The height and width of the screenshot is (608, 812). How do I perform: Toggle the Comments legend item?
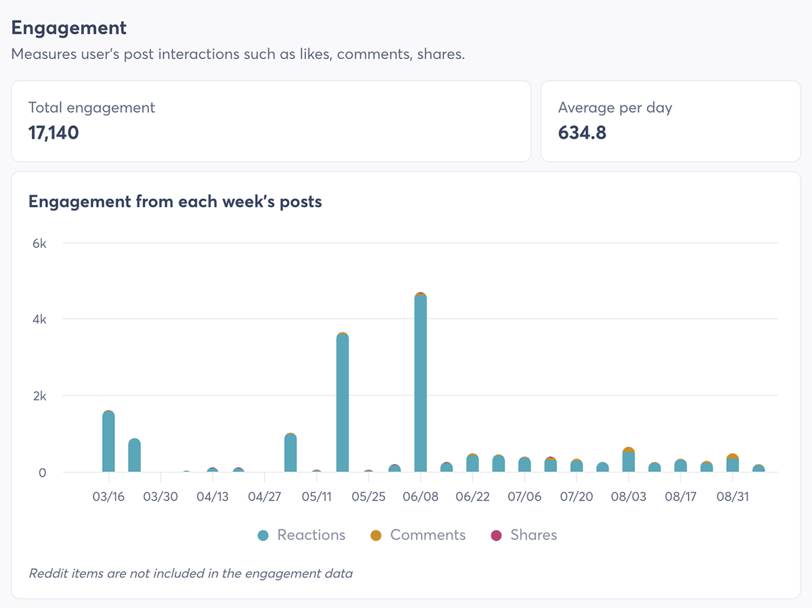pyautogui.click(x=418, y=535)
